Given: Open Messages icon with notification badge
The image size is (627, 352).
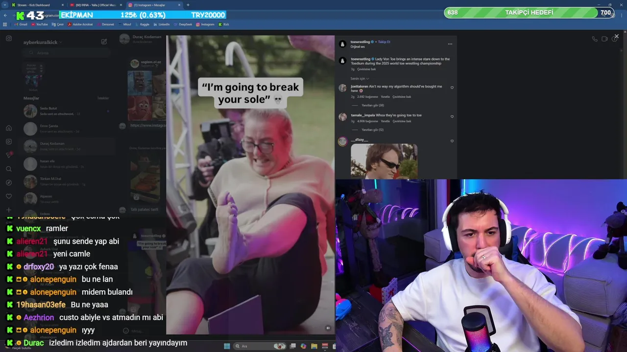Looking at the screenshot, I should pos(9,155).
